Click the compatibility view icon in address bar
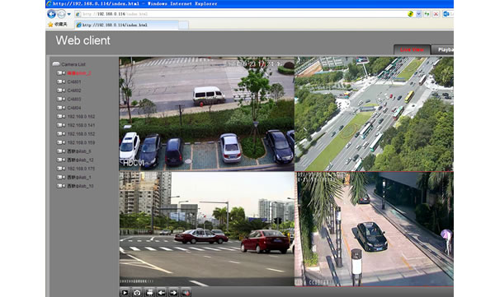The height and width of the screenshot is (297, 495). click(410, 14)
